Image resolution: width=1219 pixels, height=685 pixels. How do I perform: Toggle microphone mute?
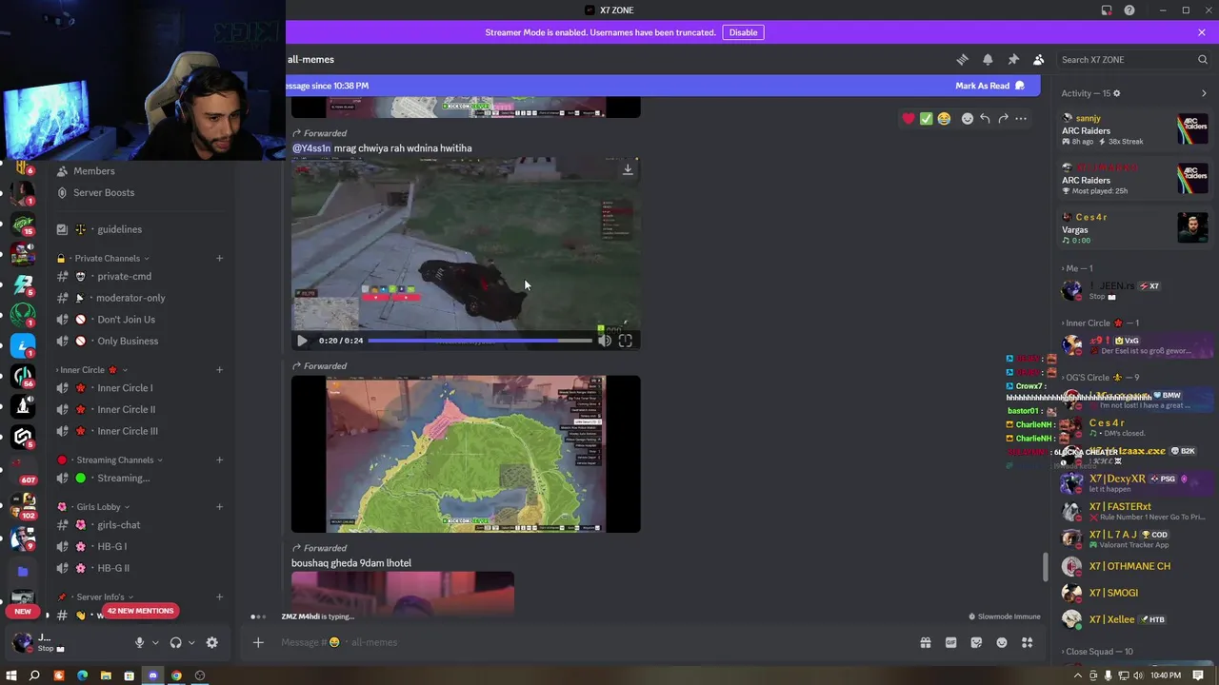tap(139, 642)
